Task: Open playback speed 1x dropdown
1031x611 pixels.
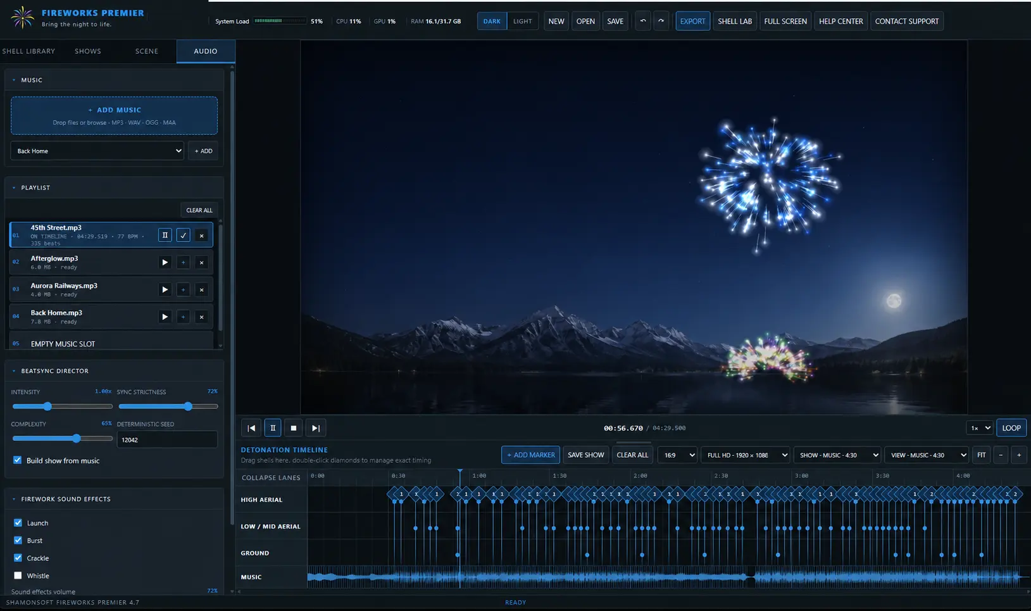Action: pos(980,428)
